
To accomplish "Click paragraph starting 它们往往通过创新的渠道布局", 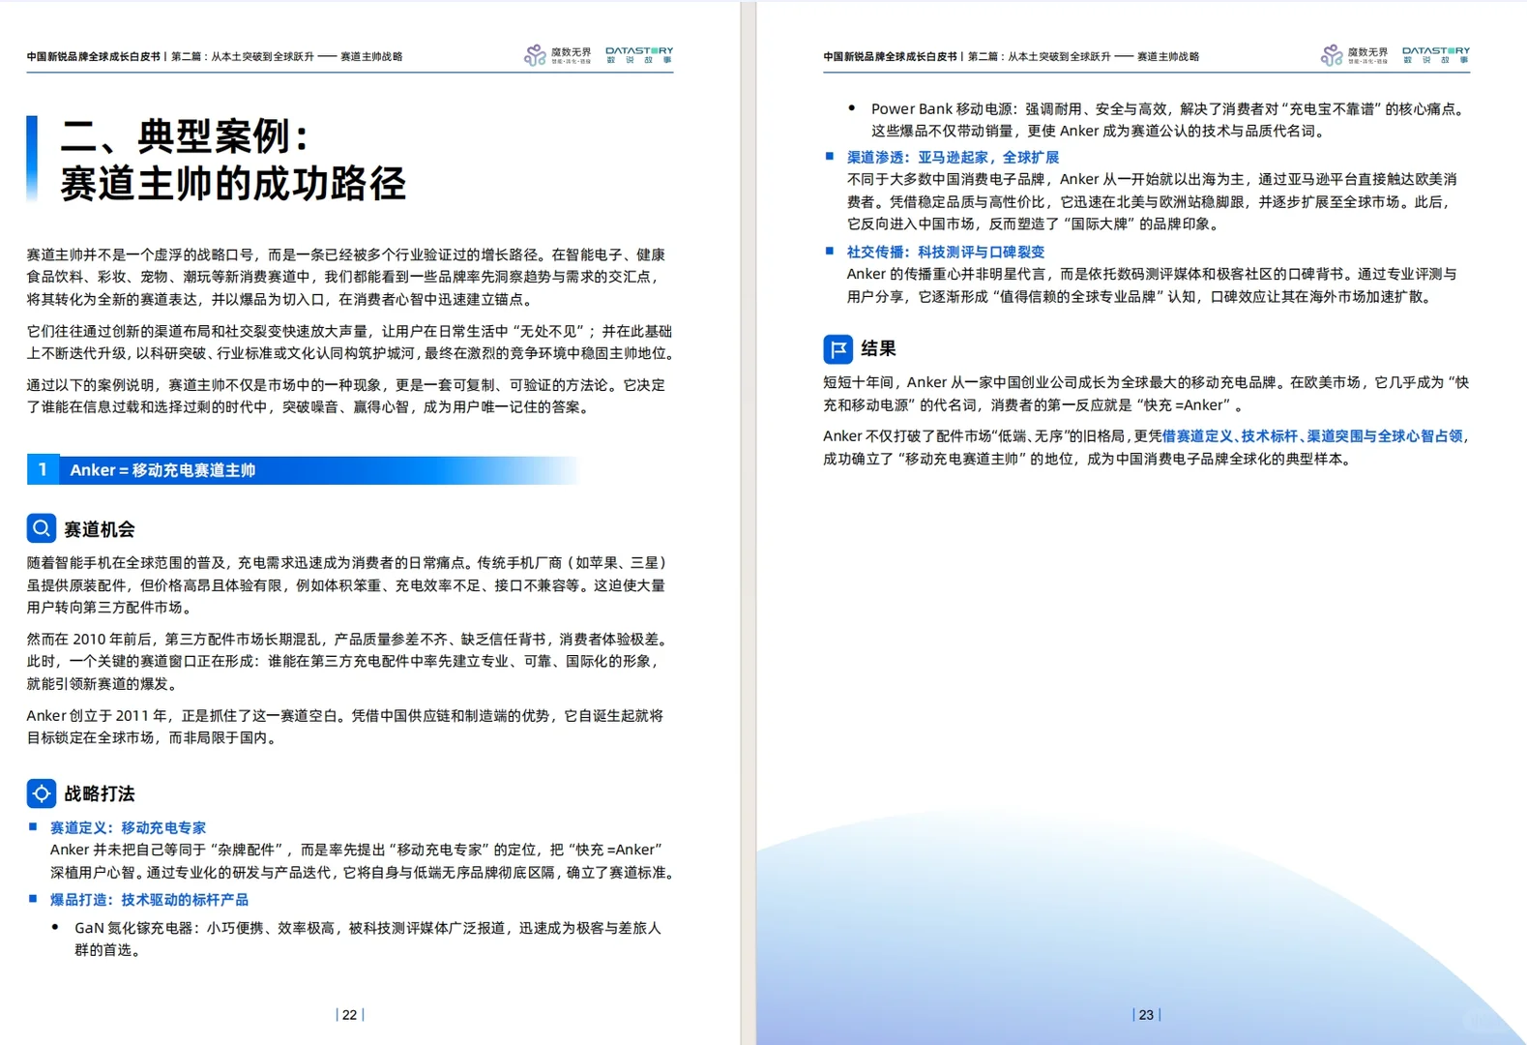I will [x=350, y=343].
